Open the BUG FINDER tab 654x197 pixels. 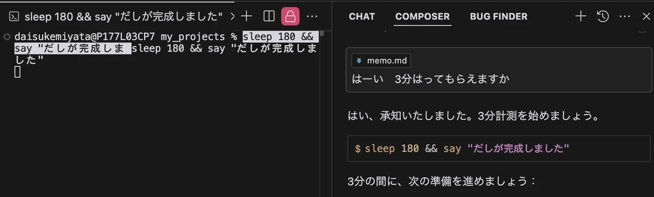499,16
